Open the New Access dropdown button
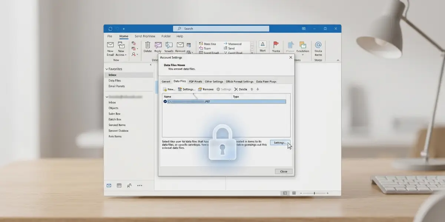 pyautogui.click(x=121, y=49)
